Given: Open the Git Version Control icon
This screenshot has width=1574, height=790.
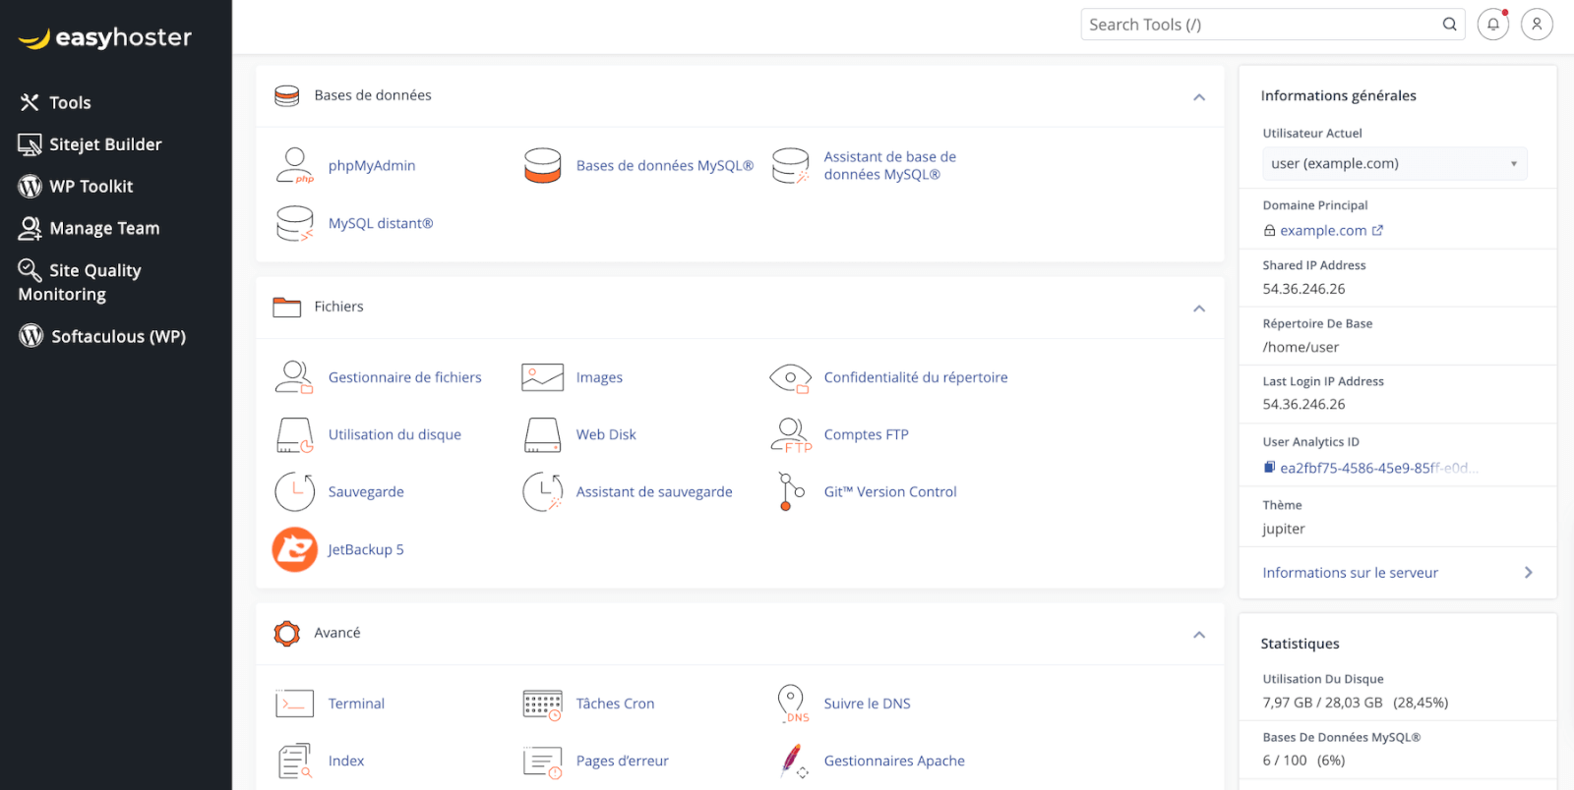Looking at the screenshot, I should (x=791, y=492).
